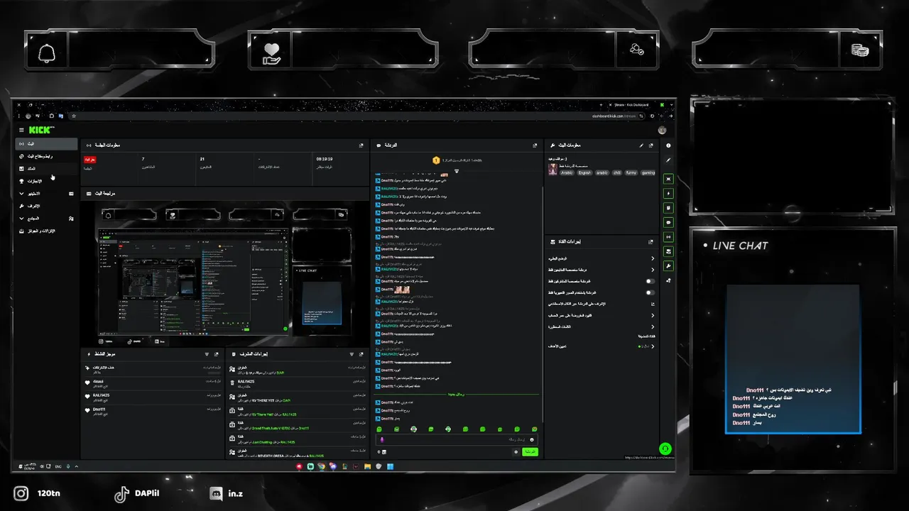
Task: Open the sidebar item with the image icon
Action: pyautogui.click(x=46, y=168)
